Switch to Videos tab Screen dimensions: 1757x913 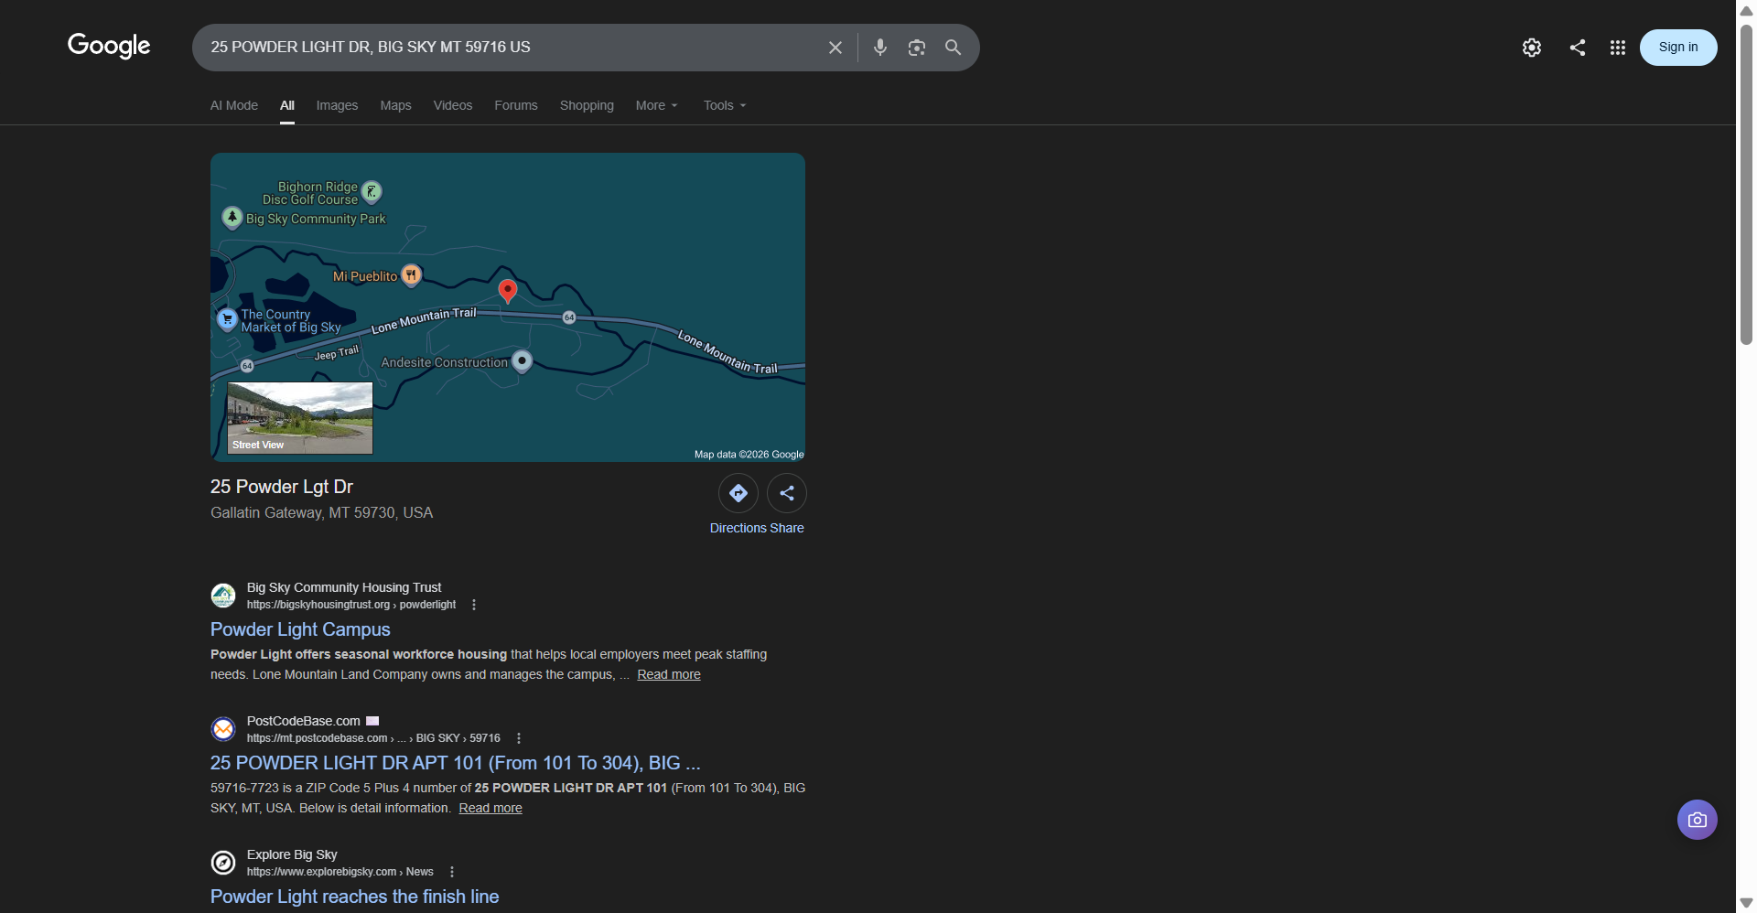[x=453, y=105]
